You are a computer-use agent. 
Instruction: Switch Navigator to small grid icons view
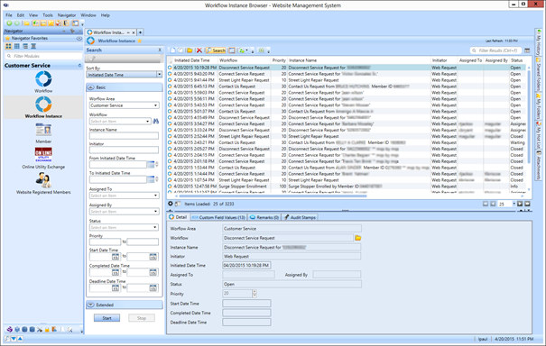pos(17,46)
